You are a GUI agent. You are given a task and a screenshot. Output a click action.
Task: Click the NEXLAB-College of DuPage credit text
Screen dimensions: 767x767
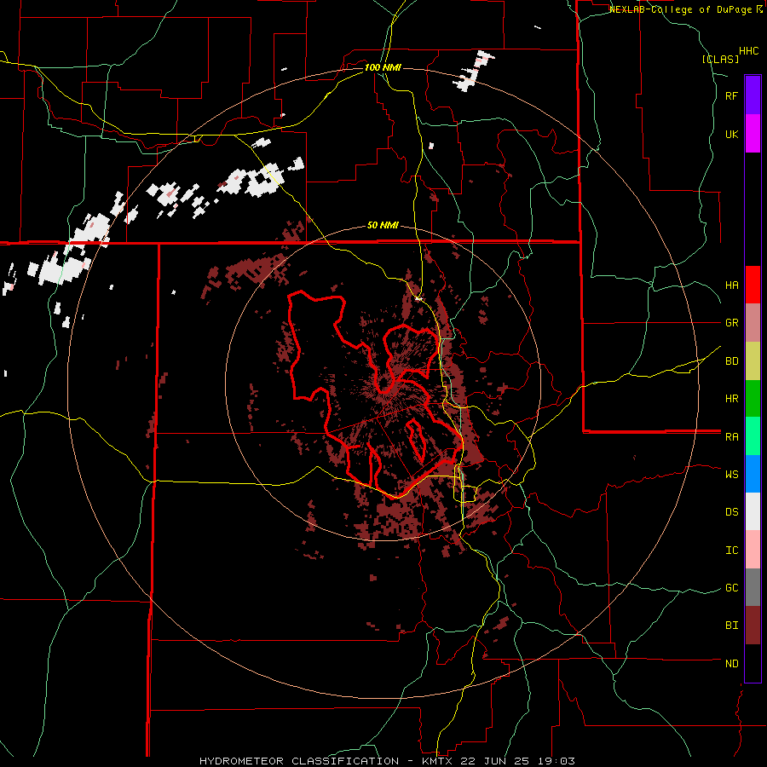coord(683,9)
